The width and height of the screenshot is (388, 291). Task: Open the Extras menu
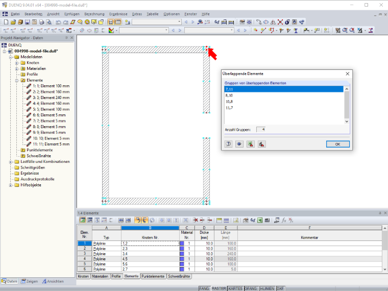137,14
